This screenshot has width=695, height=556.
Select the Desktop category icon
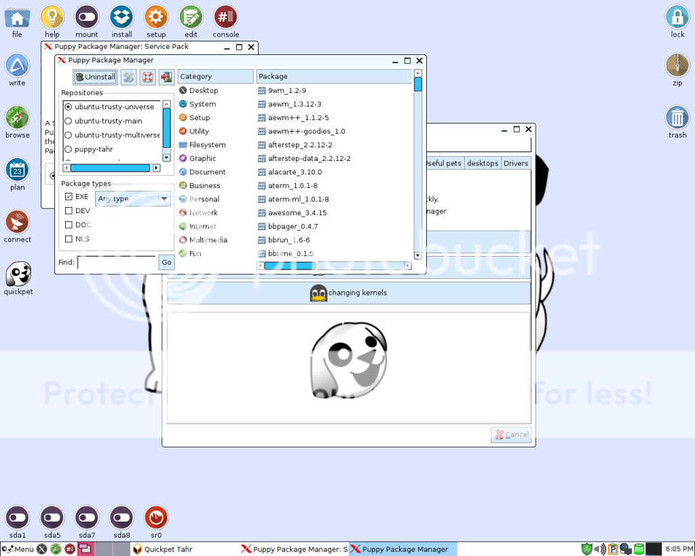[x=199, y=90]
